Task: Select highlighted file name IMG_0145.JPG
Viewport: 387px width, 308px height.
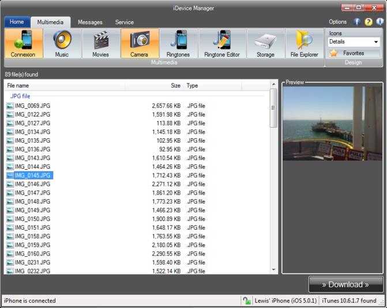Action: (x=32, y=176)
